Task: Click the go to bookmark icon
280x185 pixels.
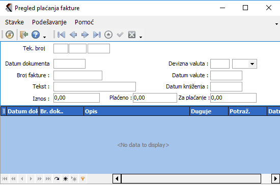Action: (x=74, y=178)
